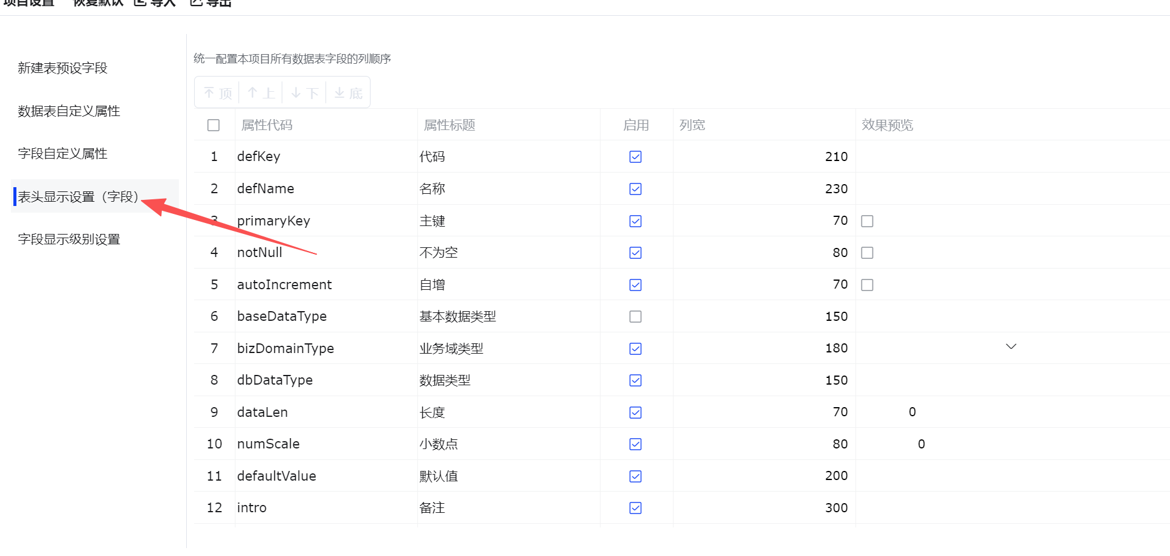Disable the defKey 启用 checkbox
The image size is (1170, 556).
[635, 157]
